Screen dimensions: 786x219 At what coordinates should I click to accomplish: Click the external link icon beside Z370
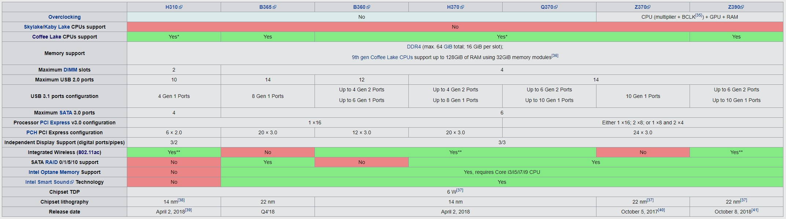coord(649,7)
